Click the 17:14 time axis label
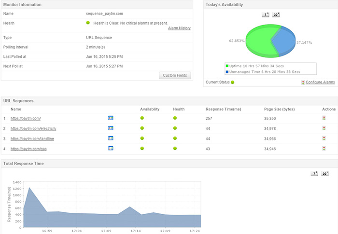 pyautogui.click(x=136, y=231)
